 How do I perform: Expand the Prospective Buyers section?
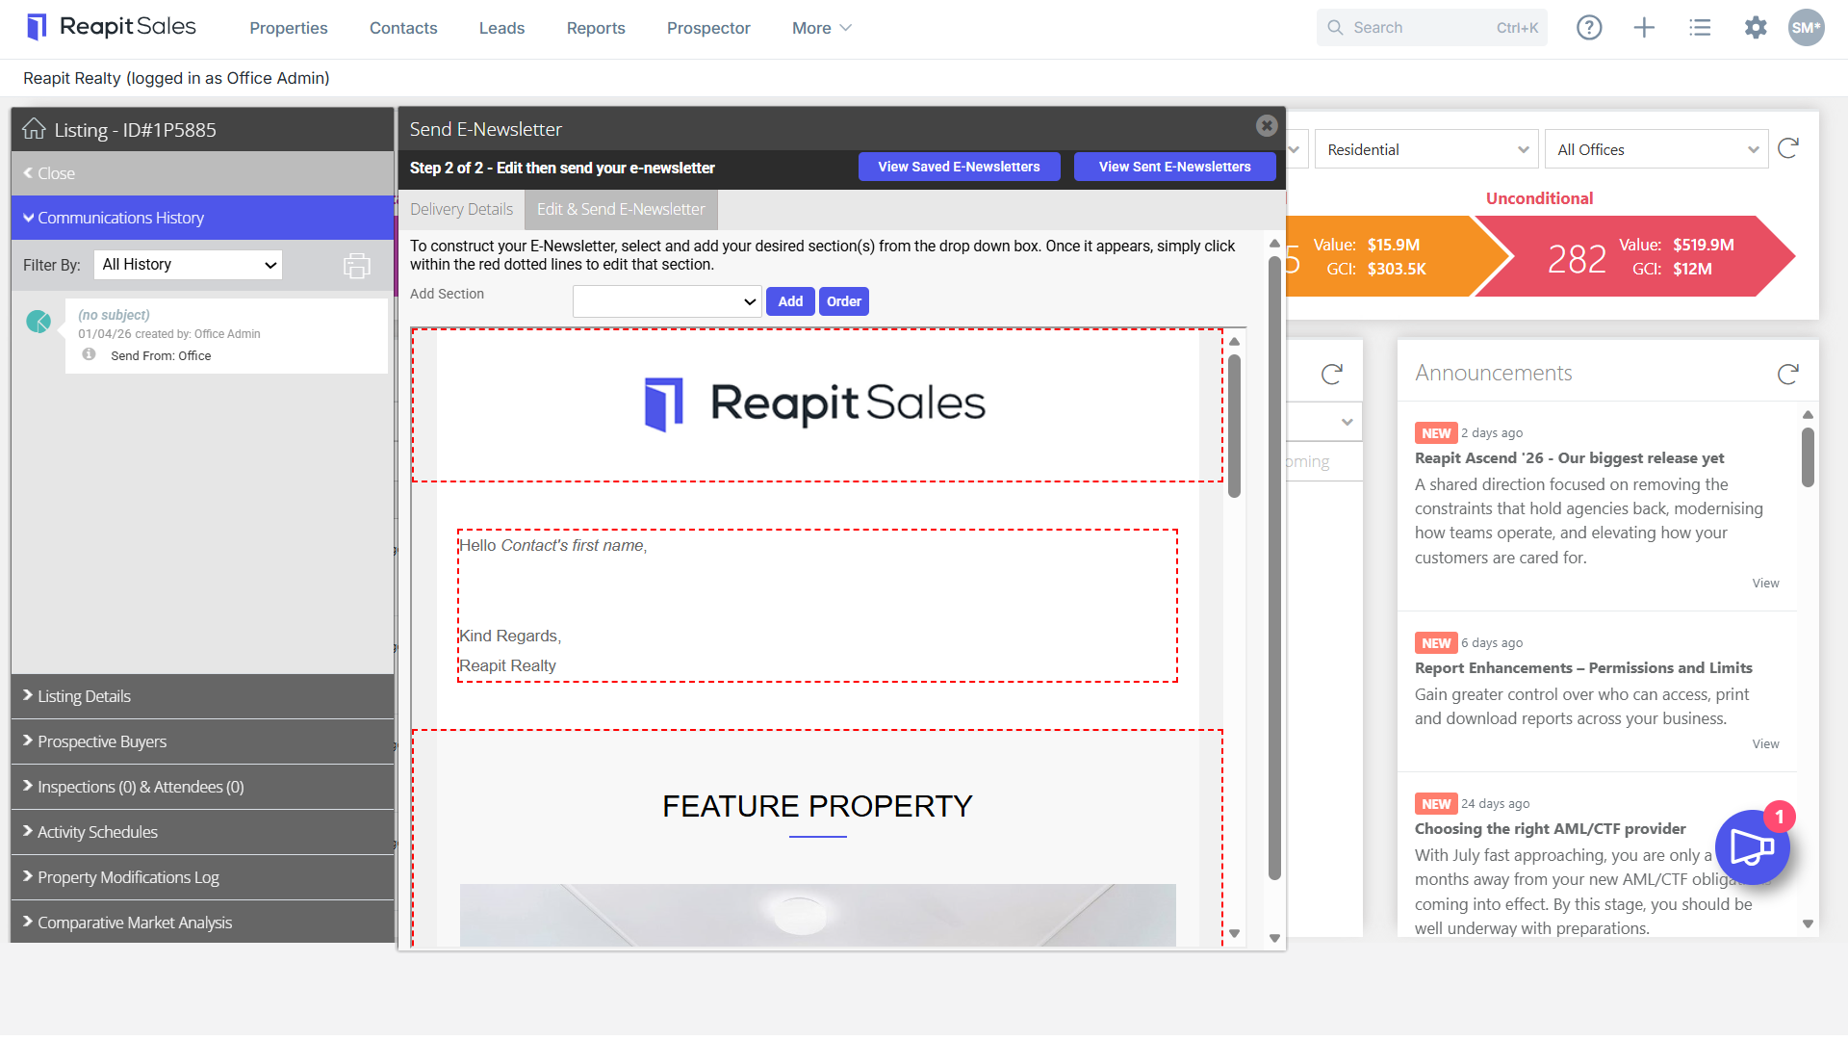click(202, 741)
